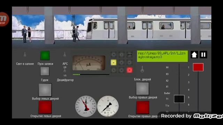This screenshot has height=125, width=223.
Task: Select brake valve position 4
Action: point(189,90)
